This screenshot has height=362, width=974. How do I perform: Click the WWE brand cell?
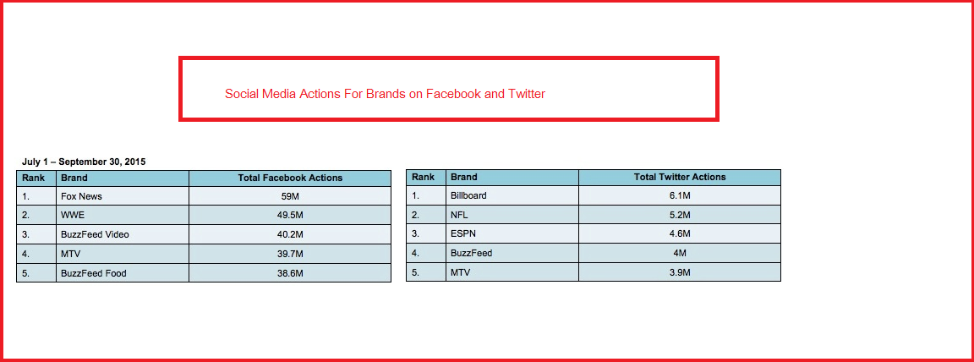click(72, 216)
